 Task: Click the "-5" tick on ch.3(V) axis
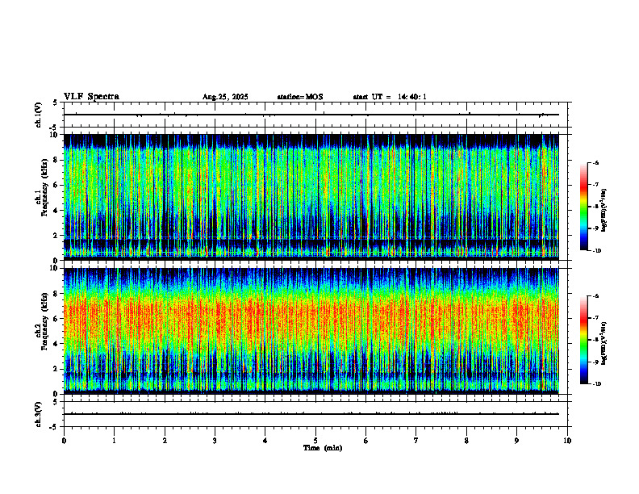55,427
